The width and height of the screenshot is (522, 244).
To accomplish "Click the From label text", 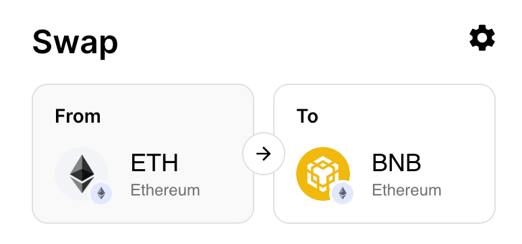I will click(x=78, y=116).
